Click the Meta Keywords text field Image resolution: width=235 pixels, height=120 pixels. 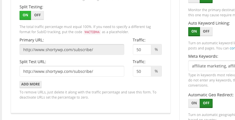pos(212,66)
